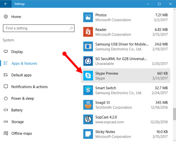Select Samsung USB Driver for Mobile entry
The image size is (176, 142).
122,44
